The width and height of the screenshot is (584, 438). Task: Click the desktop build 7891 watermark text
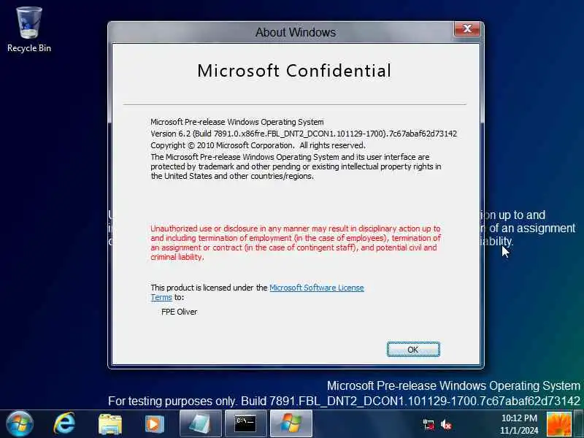click(344, 401)
